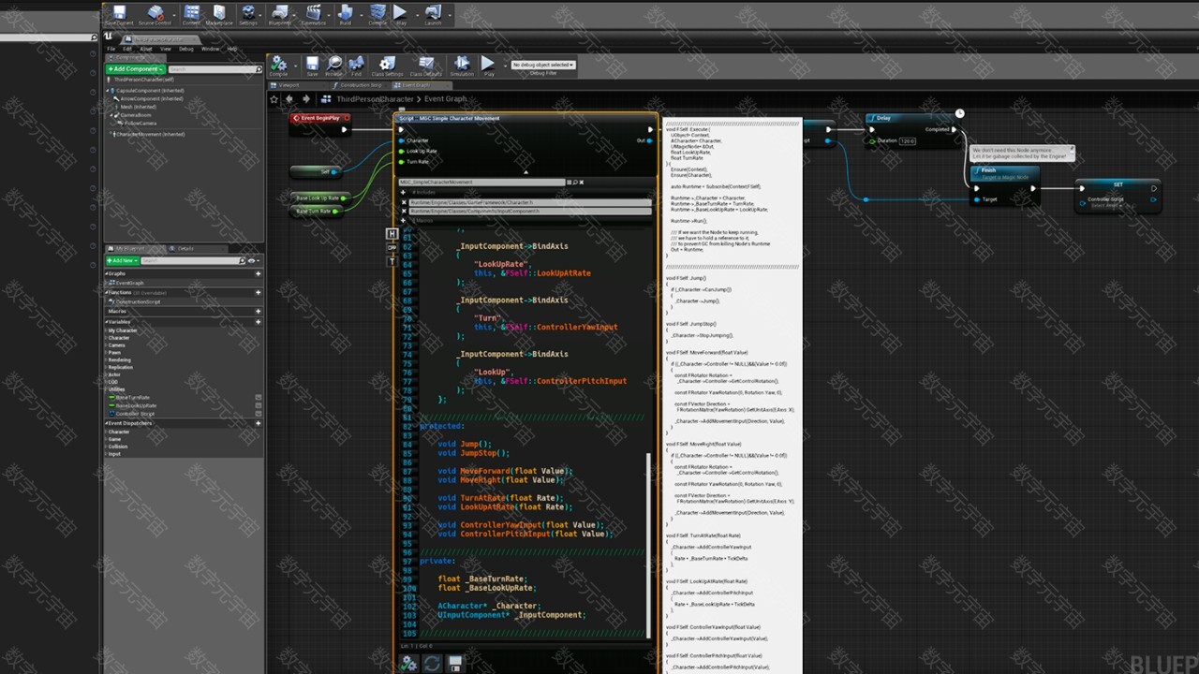Open Source Control from main toolbar
The width and height of the screenshot is (1199, 674).
155,14
